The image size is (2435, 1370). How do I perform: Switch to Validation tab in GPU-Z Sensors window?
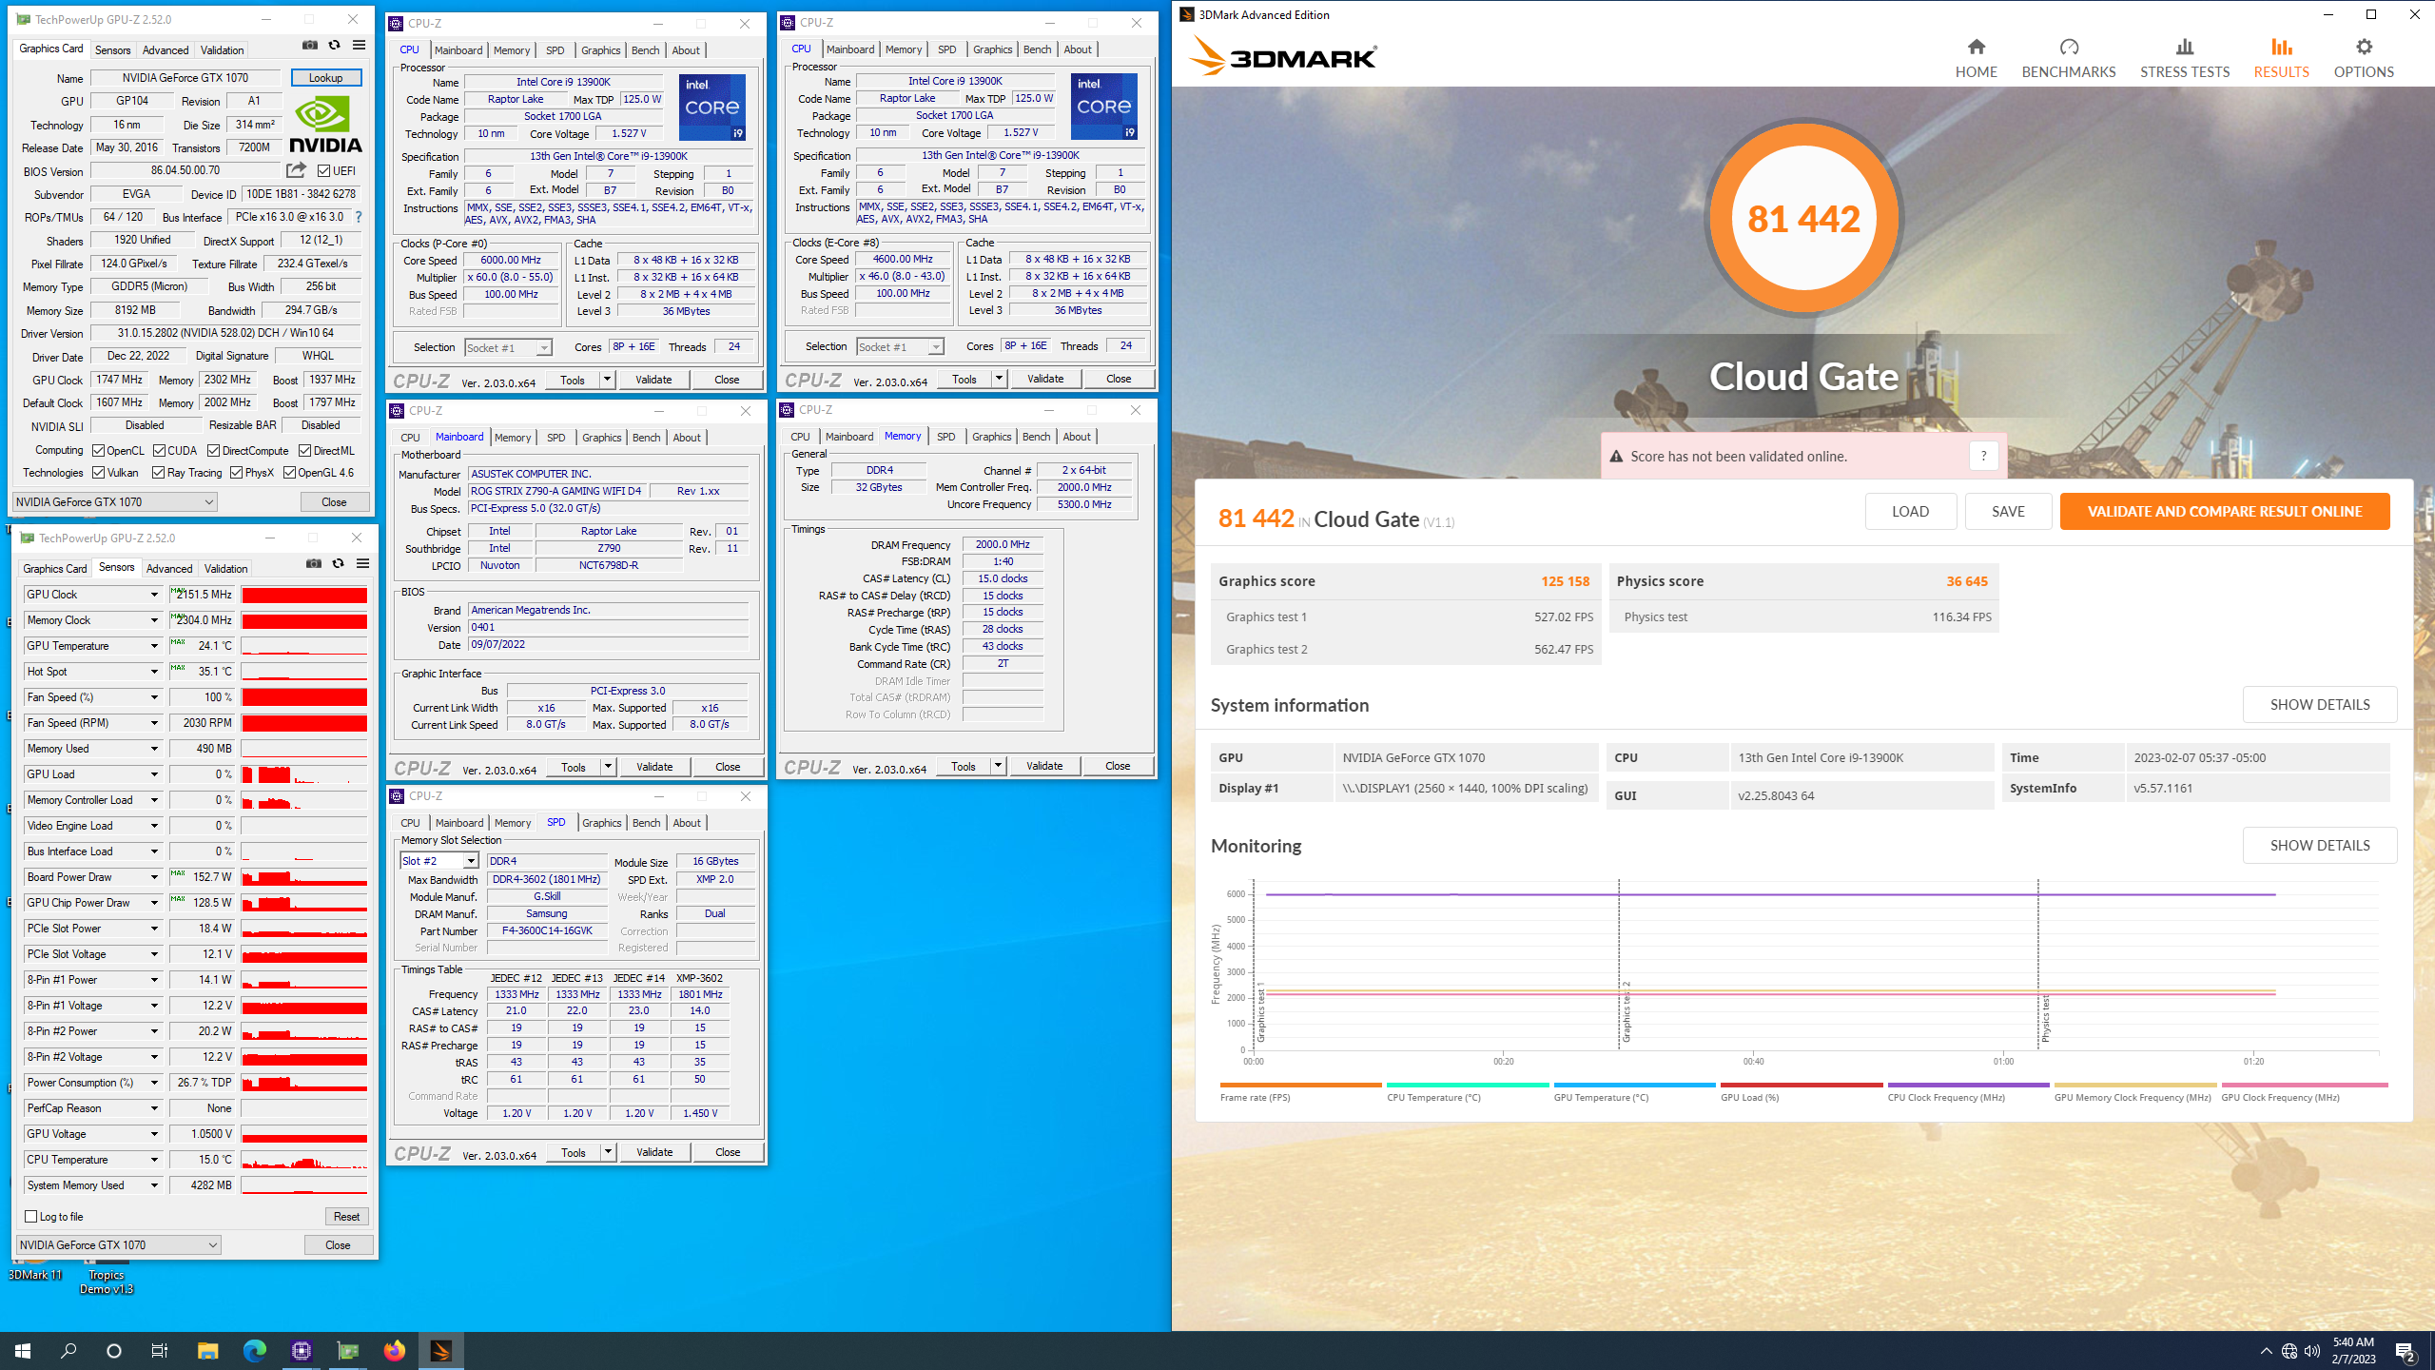pyautogui.click(x=226, y=569)
